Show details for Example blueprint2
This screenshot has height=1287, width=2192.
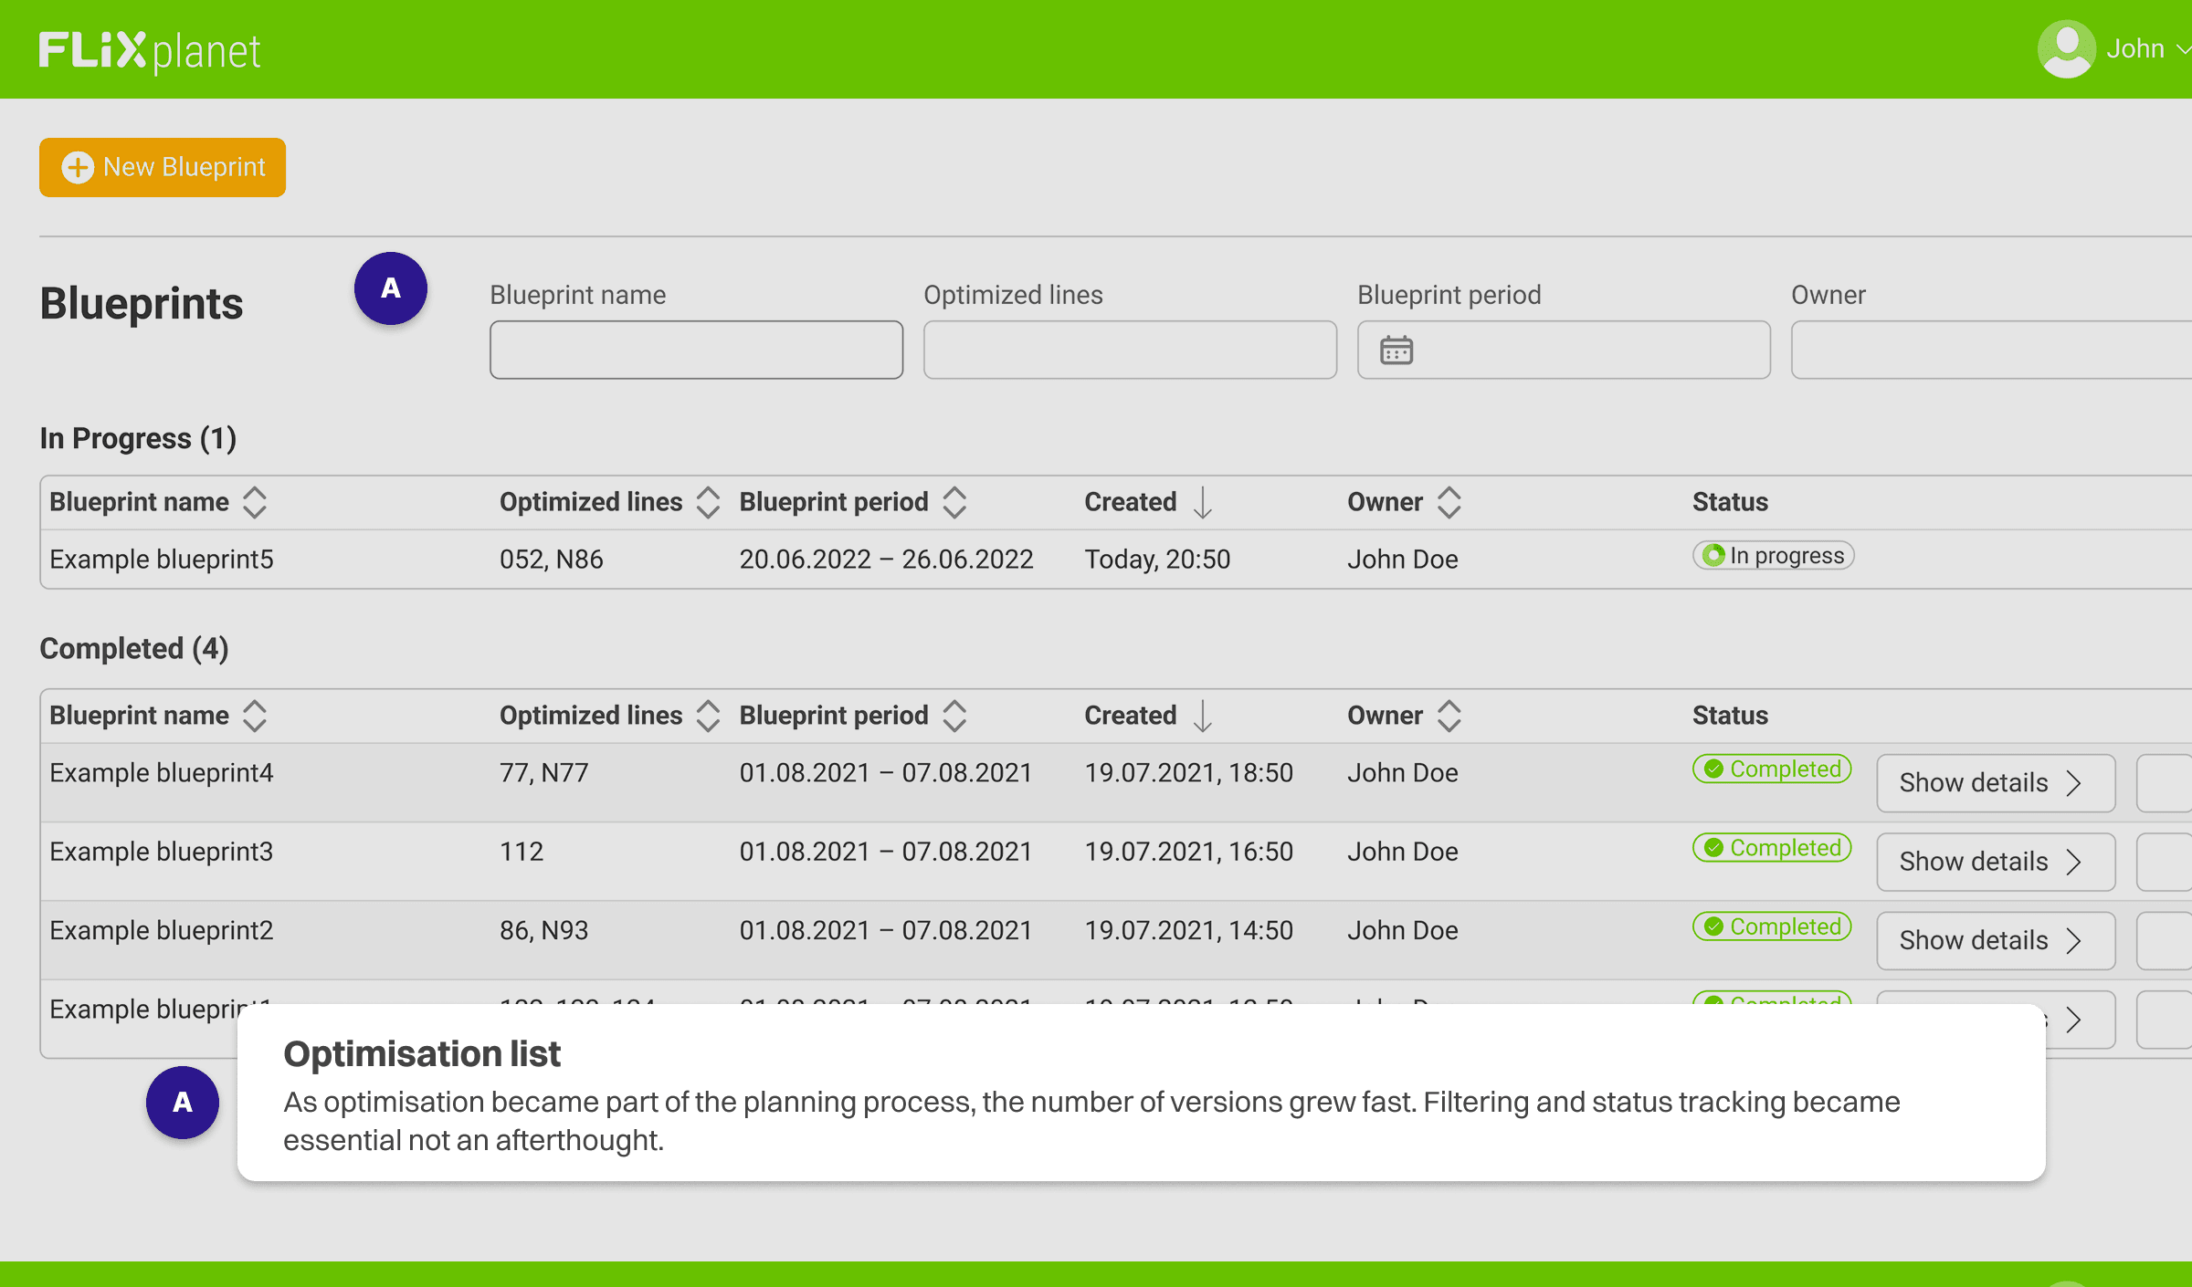pyautogui.click(x=1995, y=940)
